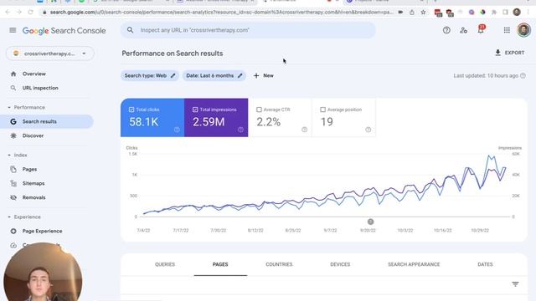
Task: Click help icon on Total impressions card
Action: point(240,130)
